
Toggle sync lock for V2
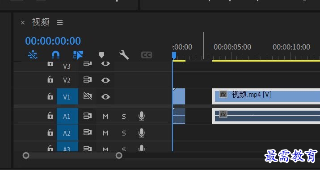[x=87, y=80]
